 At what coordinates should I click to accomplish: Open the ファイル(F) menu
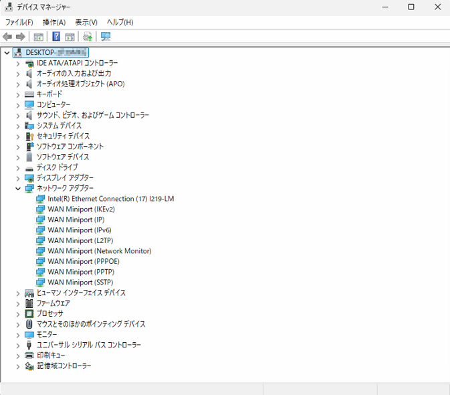point(19,22)
